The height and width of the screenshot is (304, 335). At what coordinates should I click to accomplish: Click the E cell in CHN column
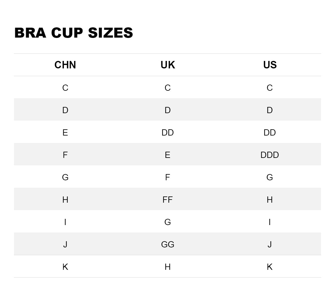click(65, 132)
